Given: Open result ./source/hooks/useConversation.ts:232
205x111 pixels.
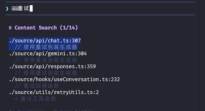Looking at the screenshot, I should point(64,79).
